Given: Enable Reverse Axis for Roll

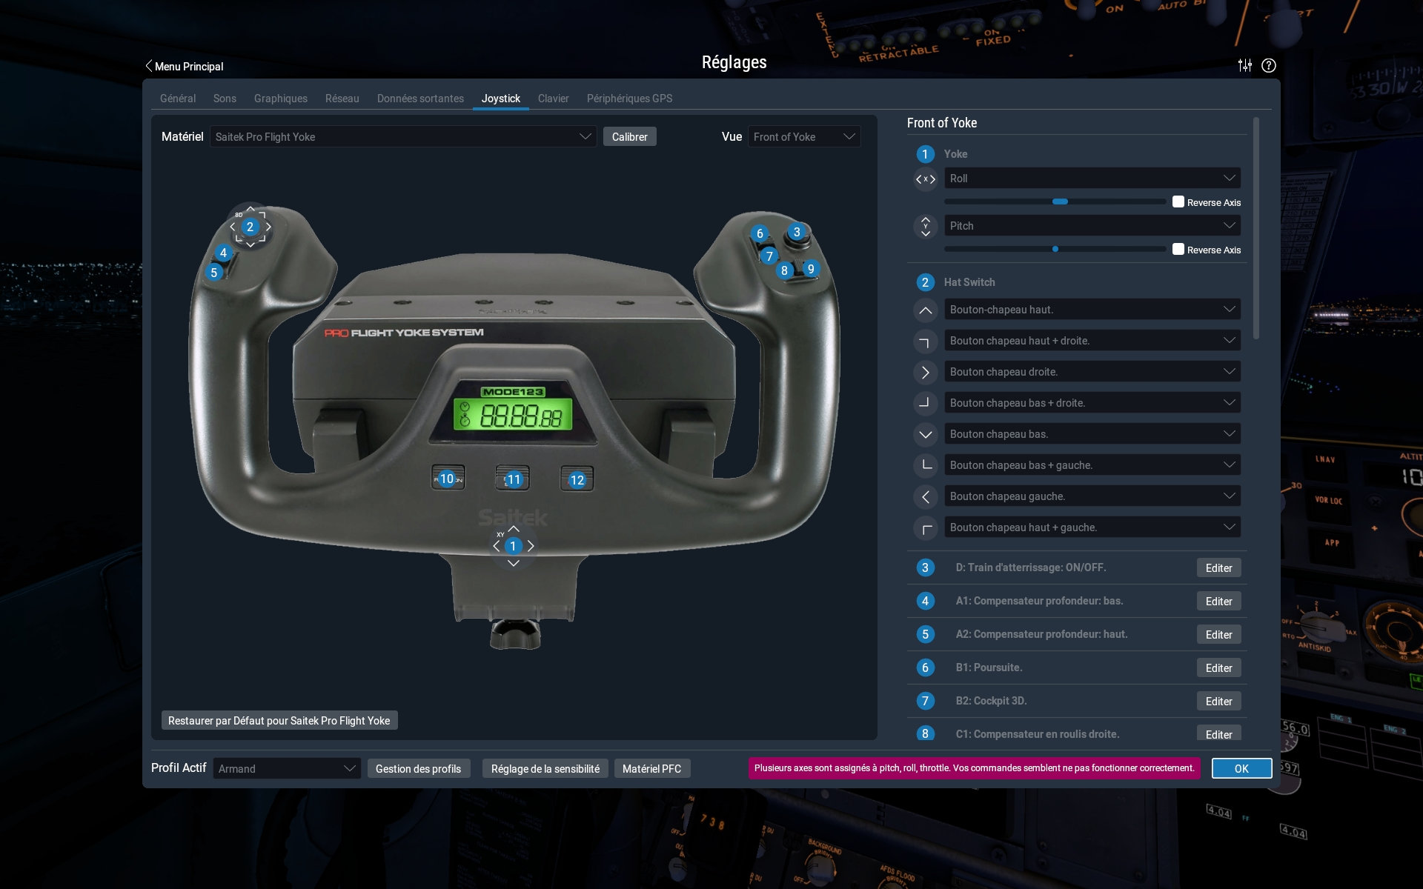Looking at the screenshot, I should point(1178,202).
